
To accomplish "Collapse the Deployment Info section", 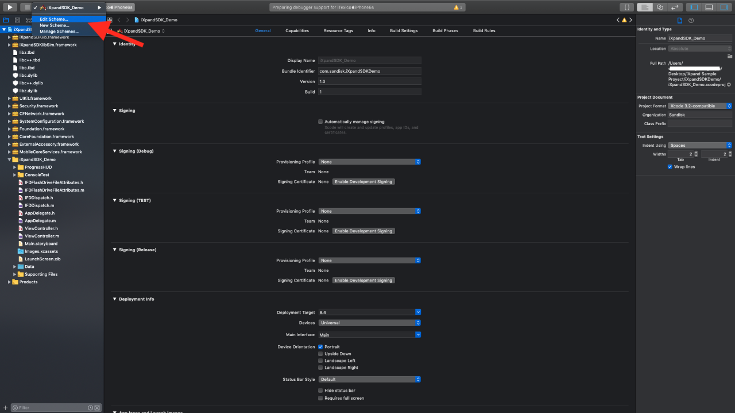I will click(x=114, y=299).
